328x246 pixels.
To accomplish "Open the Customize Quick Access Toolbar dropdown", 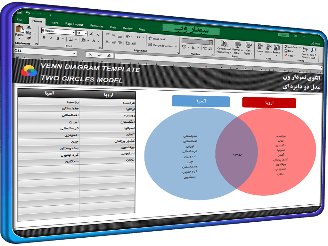I will pos(50,15).
